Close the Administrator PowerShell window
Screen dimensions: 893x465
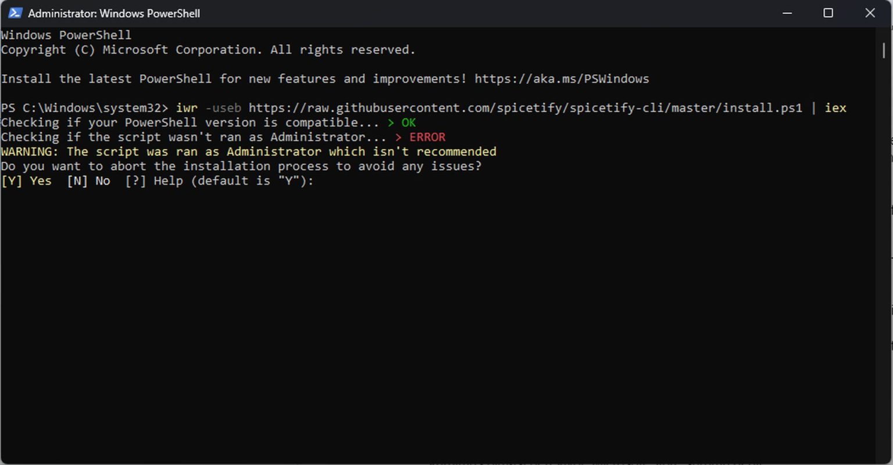(870, 13)
